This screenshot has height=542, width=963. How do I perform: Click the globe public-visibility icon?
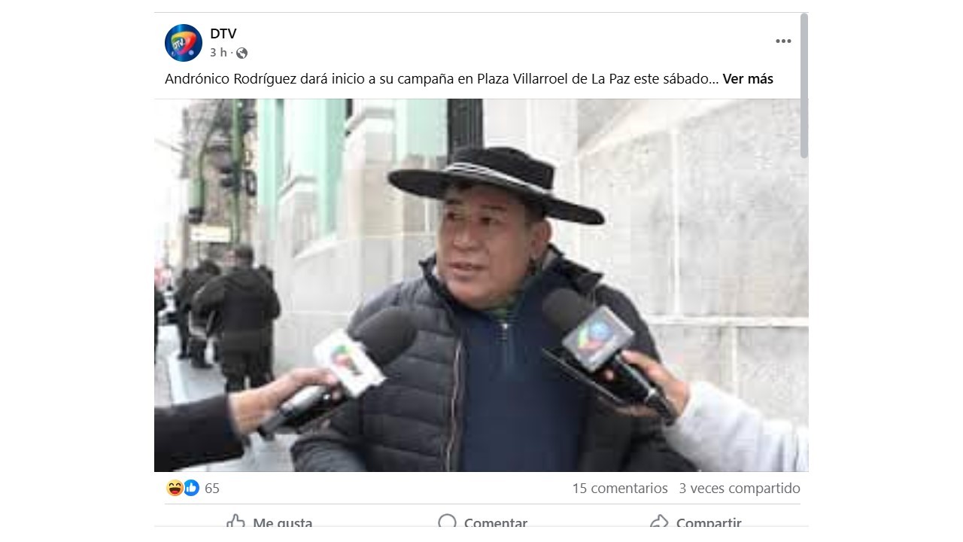[242, 53]
